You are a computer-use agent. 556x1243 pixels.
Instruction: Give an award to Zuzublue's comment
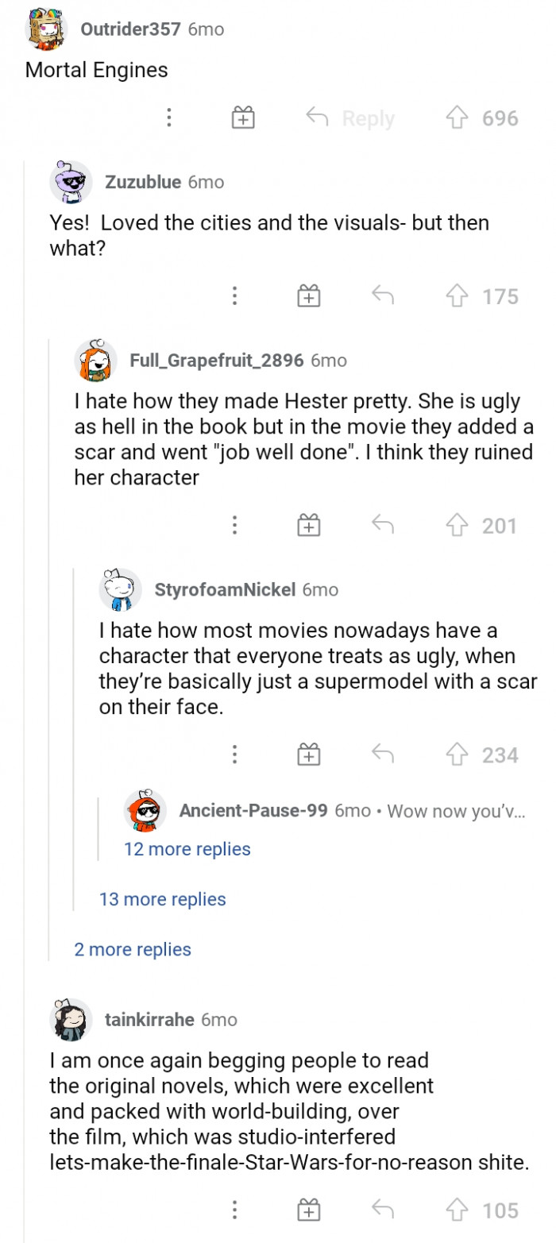pyautogui.click(x=308, y=295)
